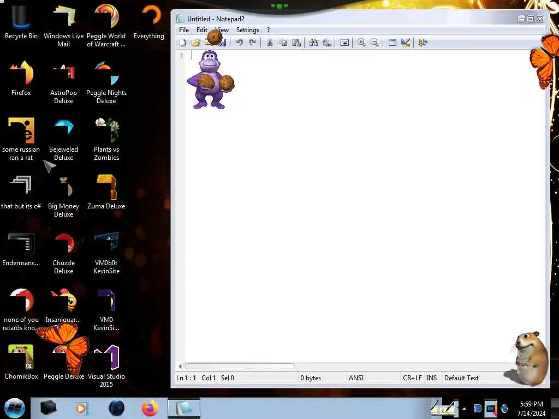Select the Zuma Deluxe desktop icon

(x=106, y=193)
